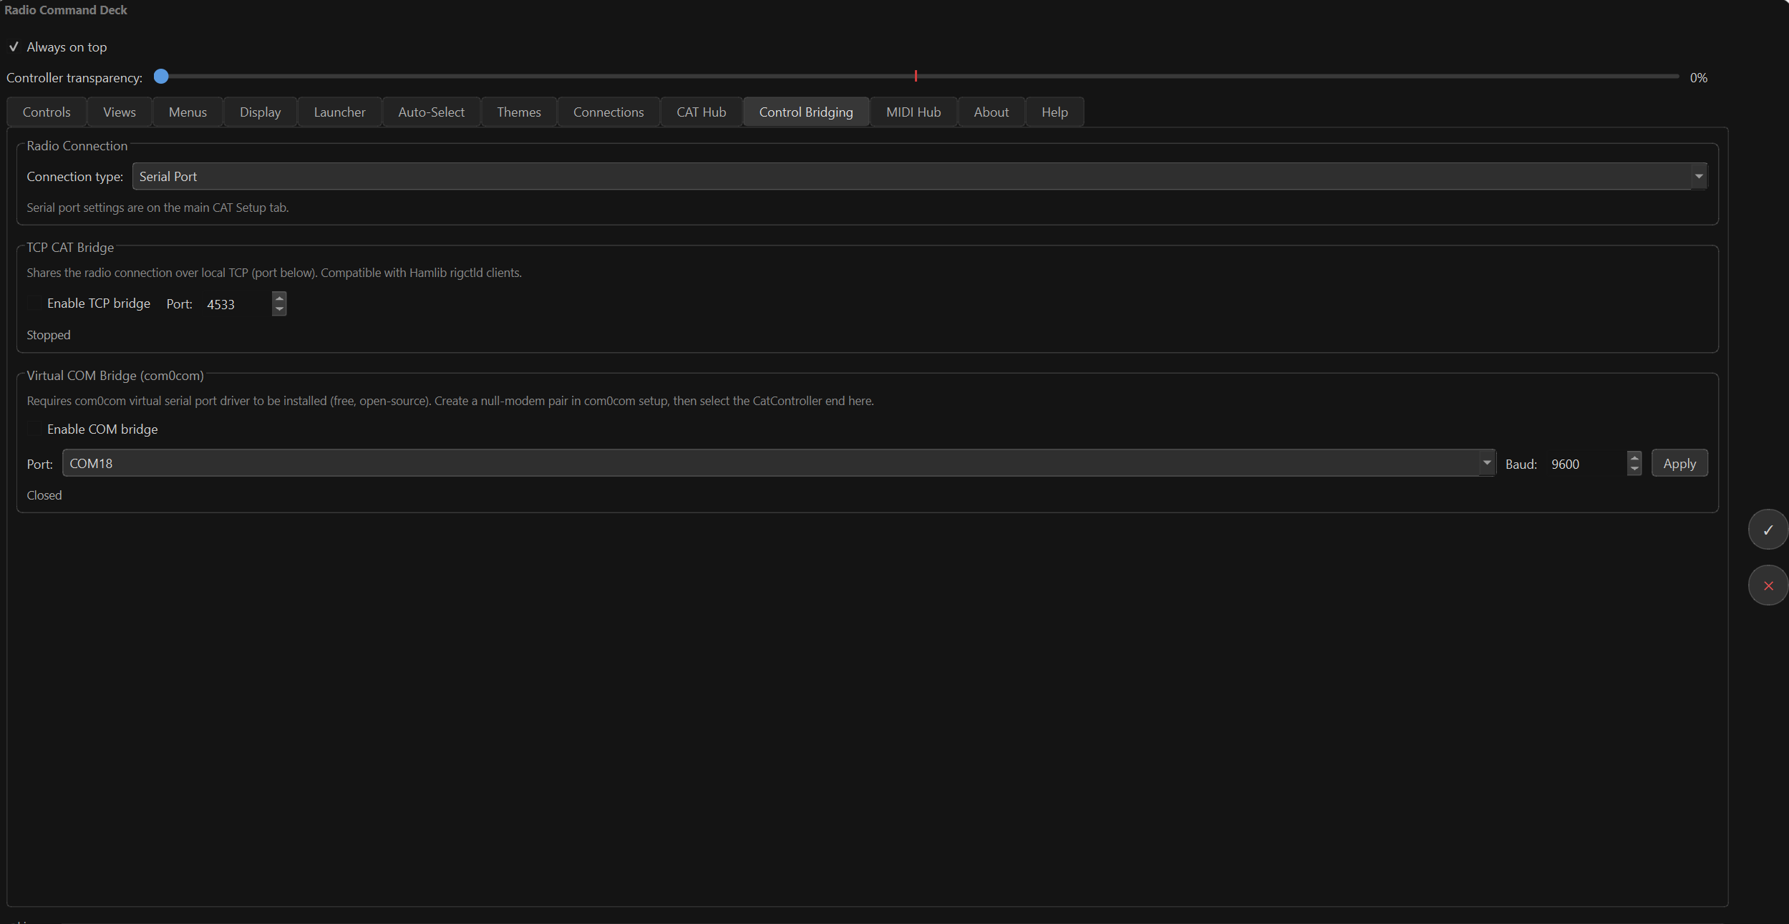
Task: Click the 'Serial port settings are on the main CAT Setup tab' note
Action: [157, 208]
